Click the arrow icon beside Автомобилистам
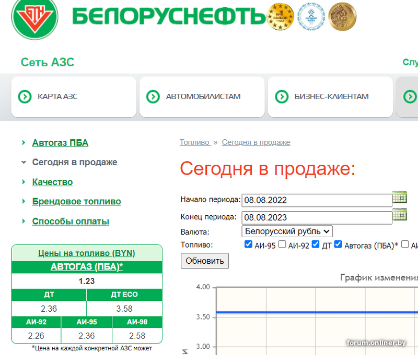The image size is (418, 355). 153,96
